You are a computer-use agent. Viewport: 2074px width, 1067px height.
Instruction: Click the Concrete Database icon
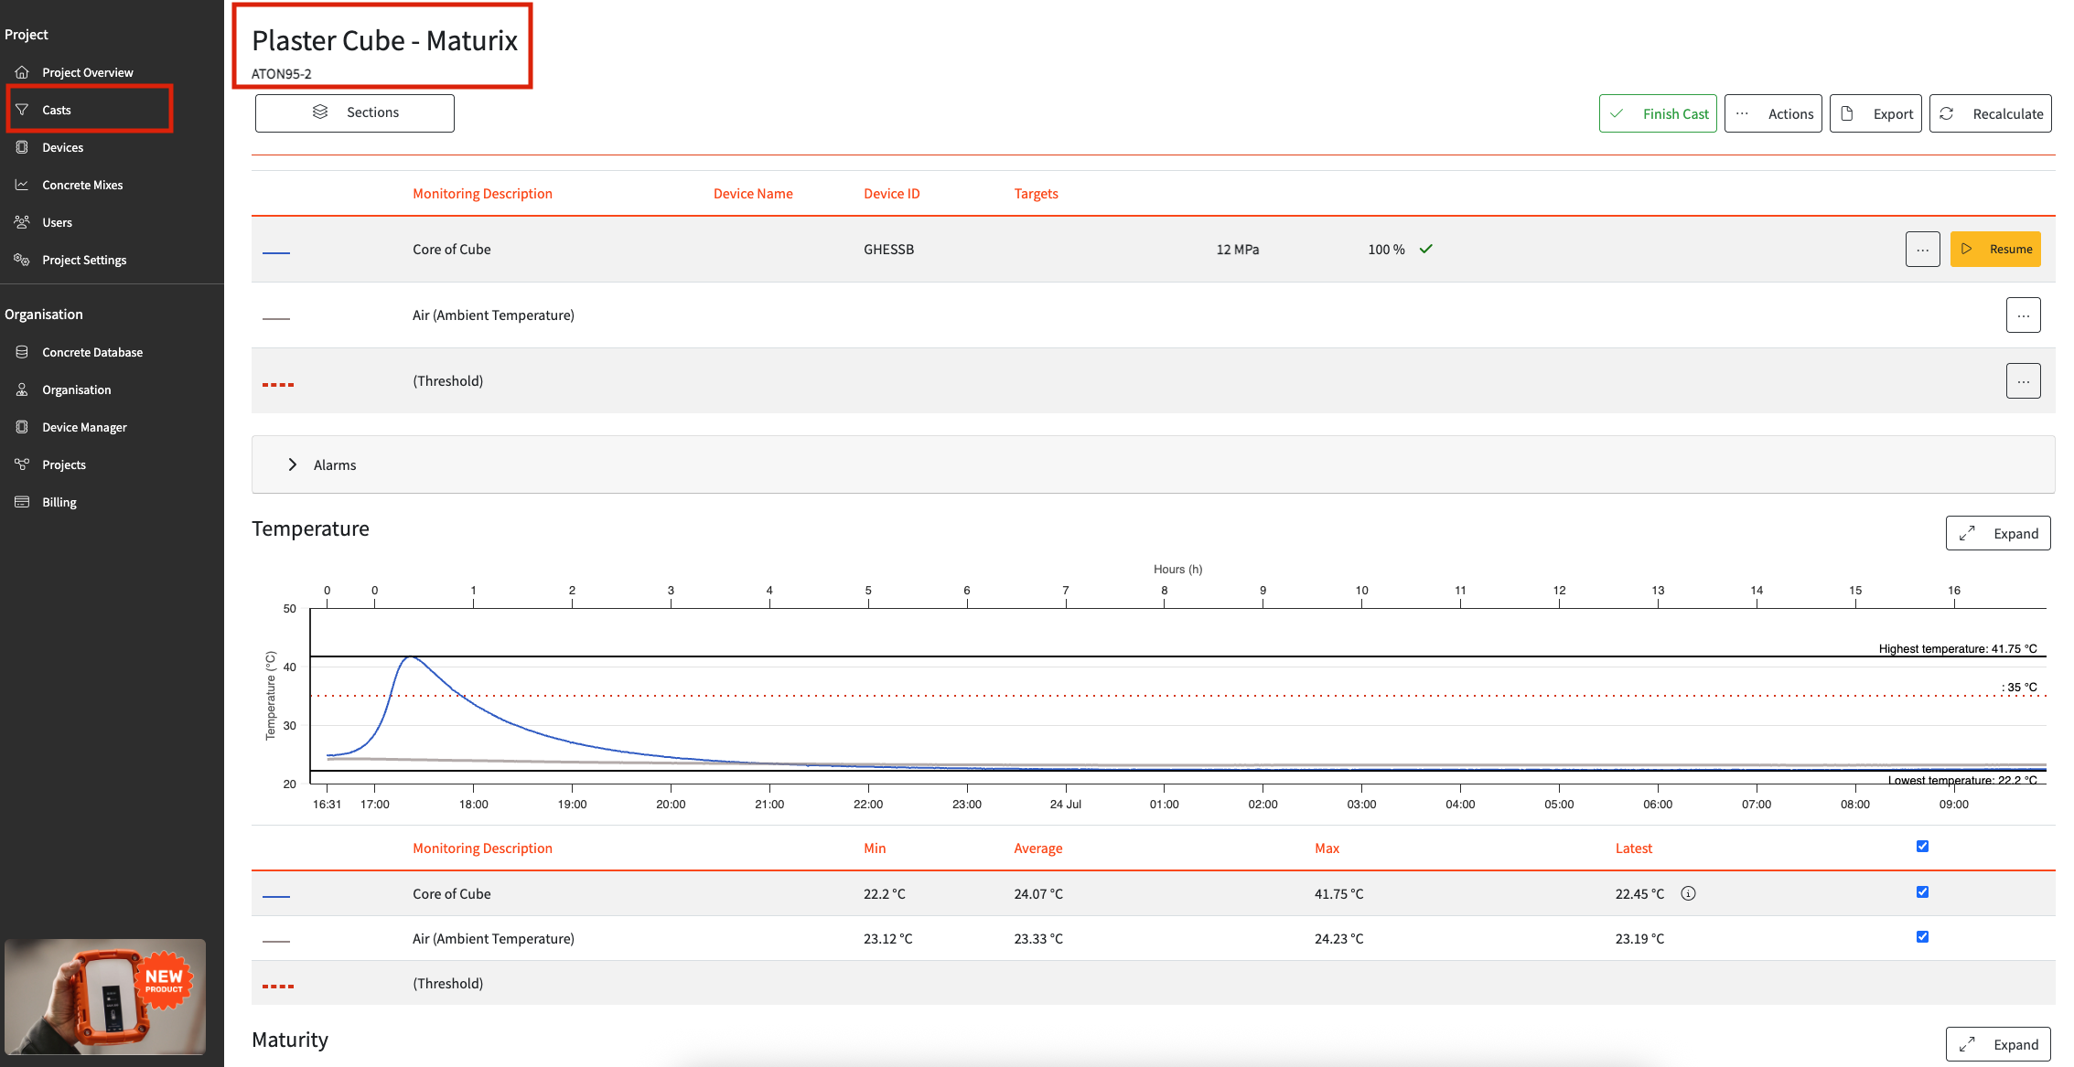[22, 352]
